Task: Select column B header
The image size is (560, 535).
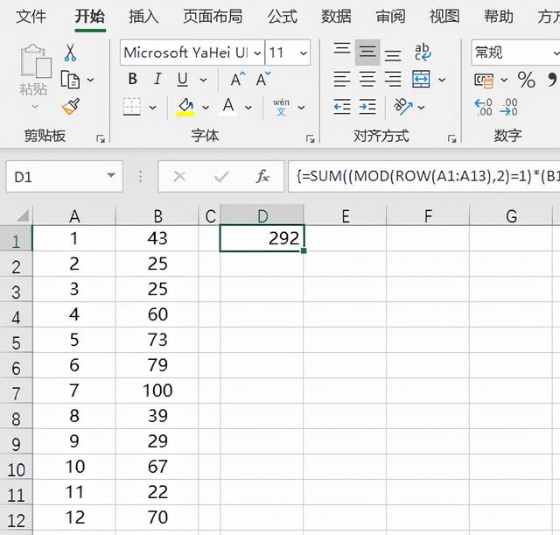Action: point(157,215)
